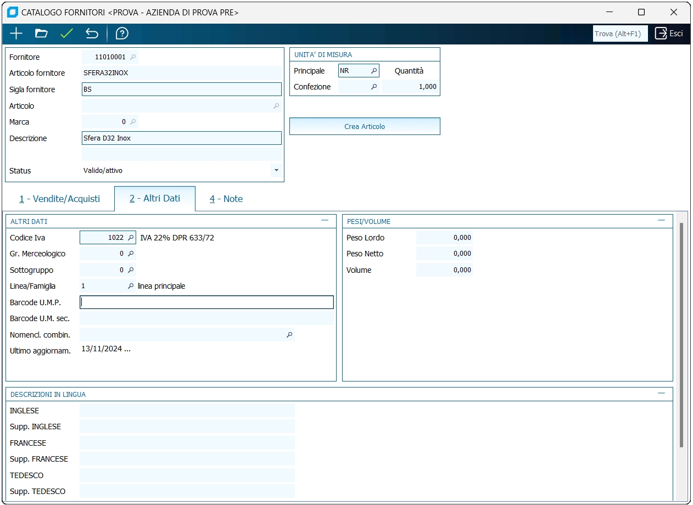Open help via the question mark icon
Screen dimensions: 693x505
[122, 33]
